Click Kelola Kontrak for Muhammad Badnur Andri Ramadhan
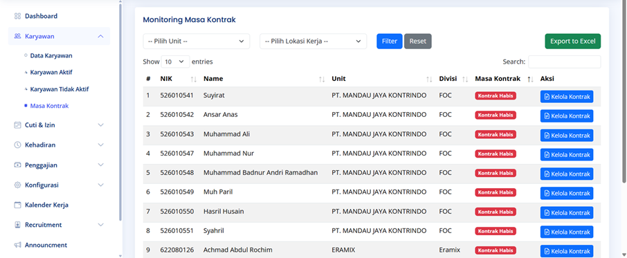The height and width of the screenshot is (258, 627). click(567, 174)
